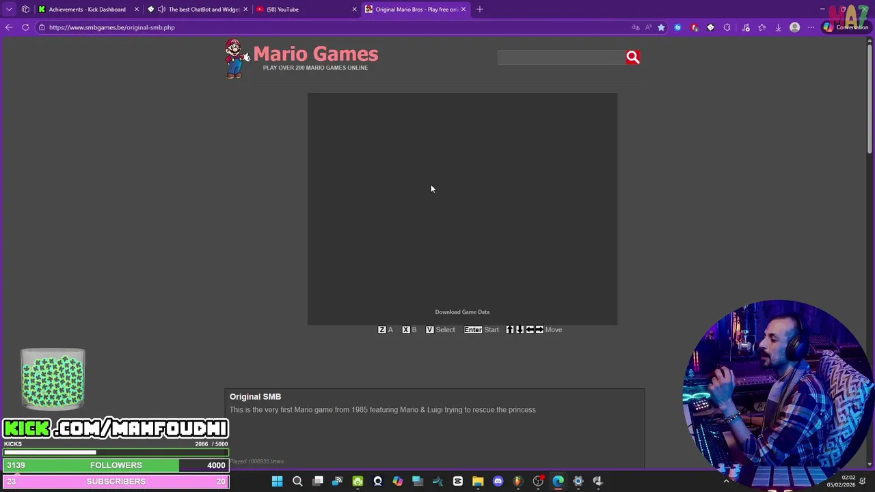Open Microsoft Copilot on the taskbar
Image resolution: width=875 pixels, height=492 pixels.
pyautogui.click(x=397, y=482)
